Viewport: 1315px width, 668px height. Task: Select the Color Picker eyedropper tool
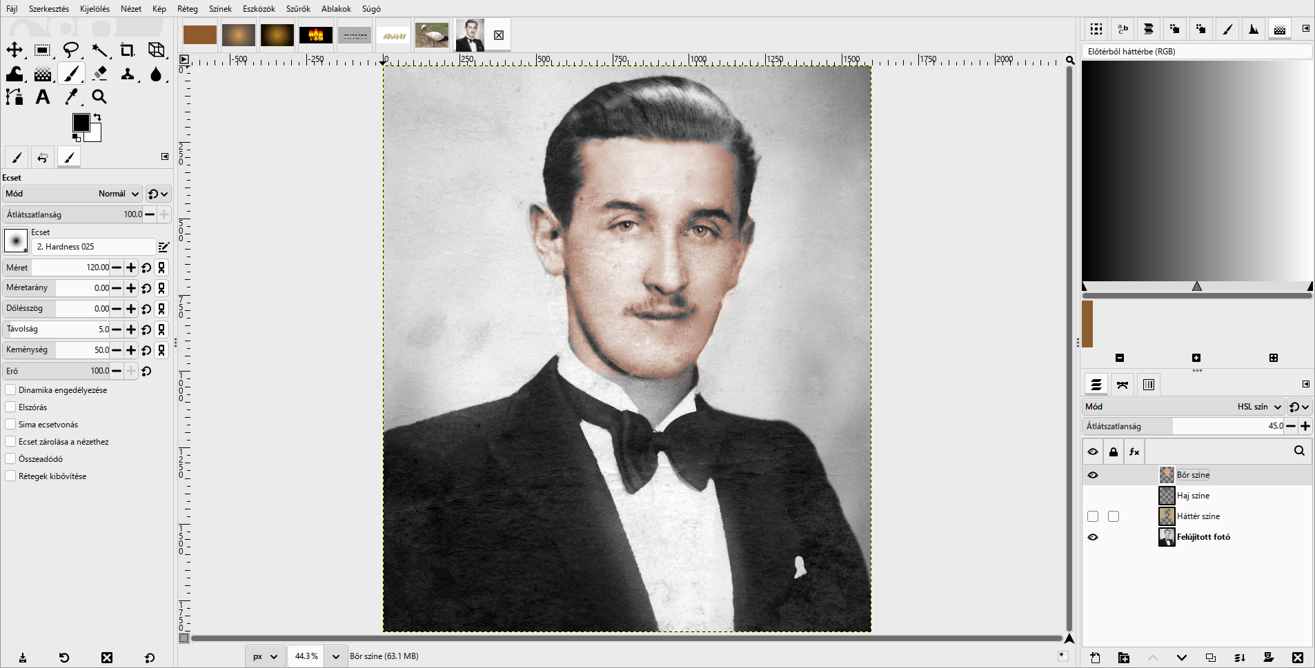tap(71, 97)
